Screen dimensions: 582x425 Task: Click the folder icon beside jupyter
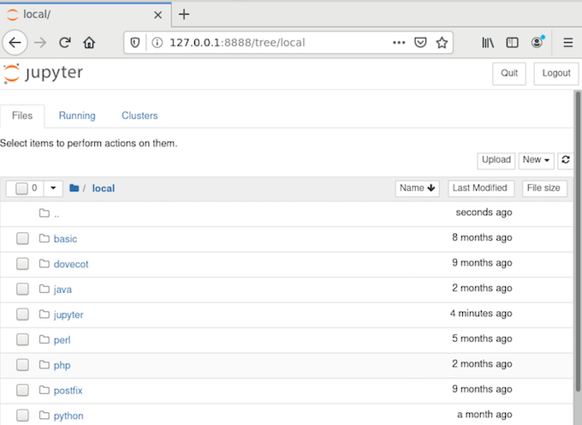(x=45, y=314)
